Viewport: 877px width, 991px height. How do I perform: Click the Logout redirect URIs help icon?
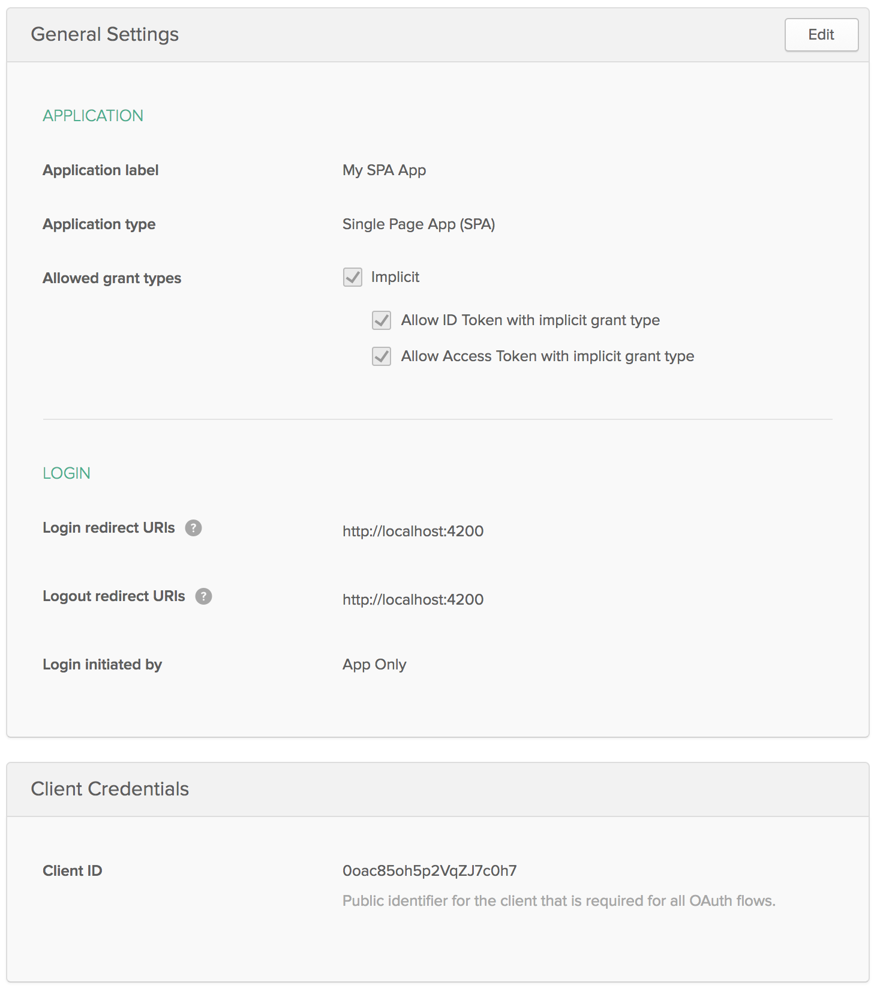(x=203, y=596)
